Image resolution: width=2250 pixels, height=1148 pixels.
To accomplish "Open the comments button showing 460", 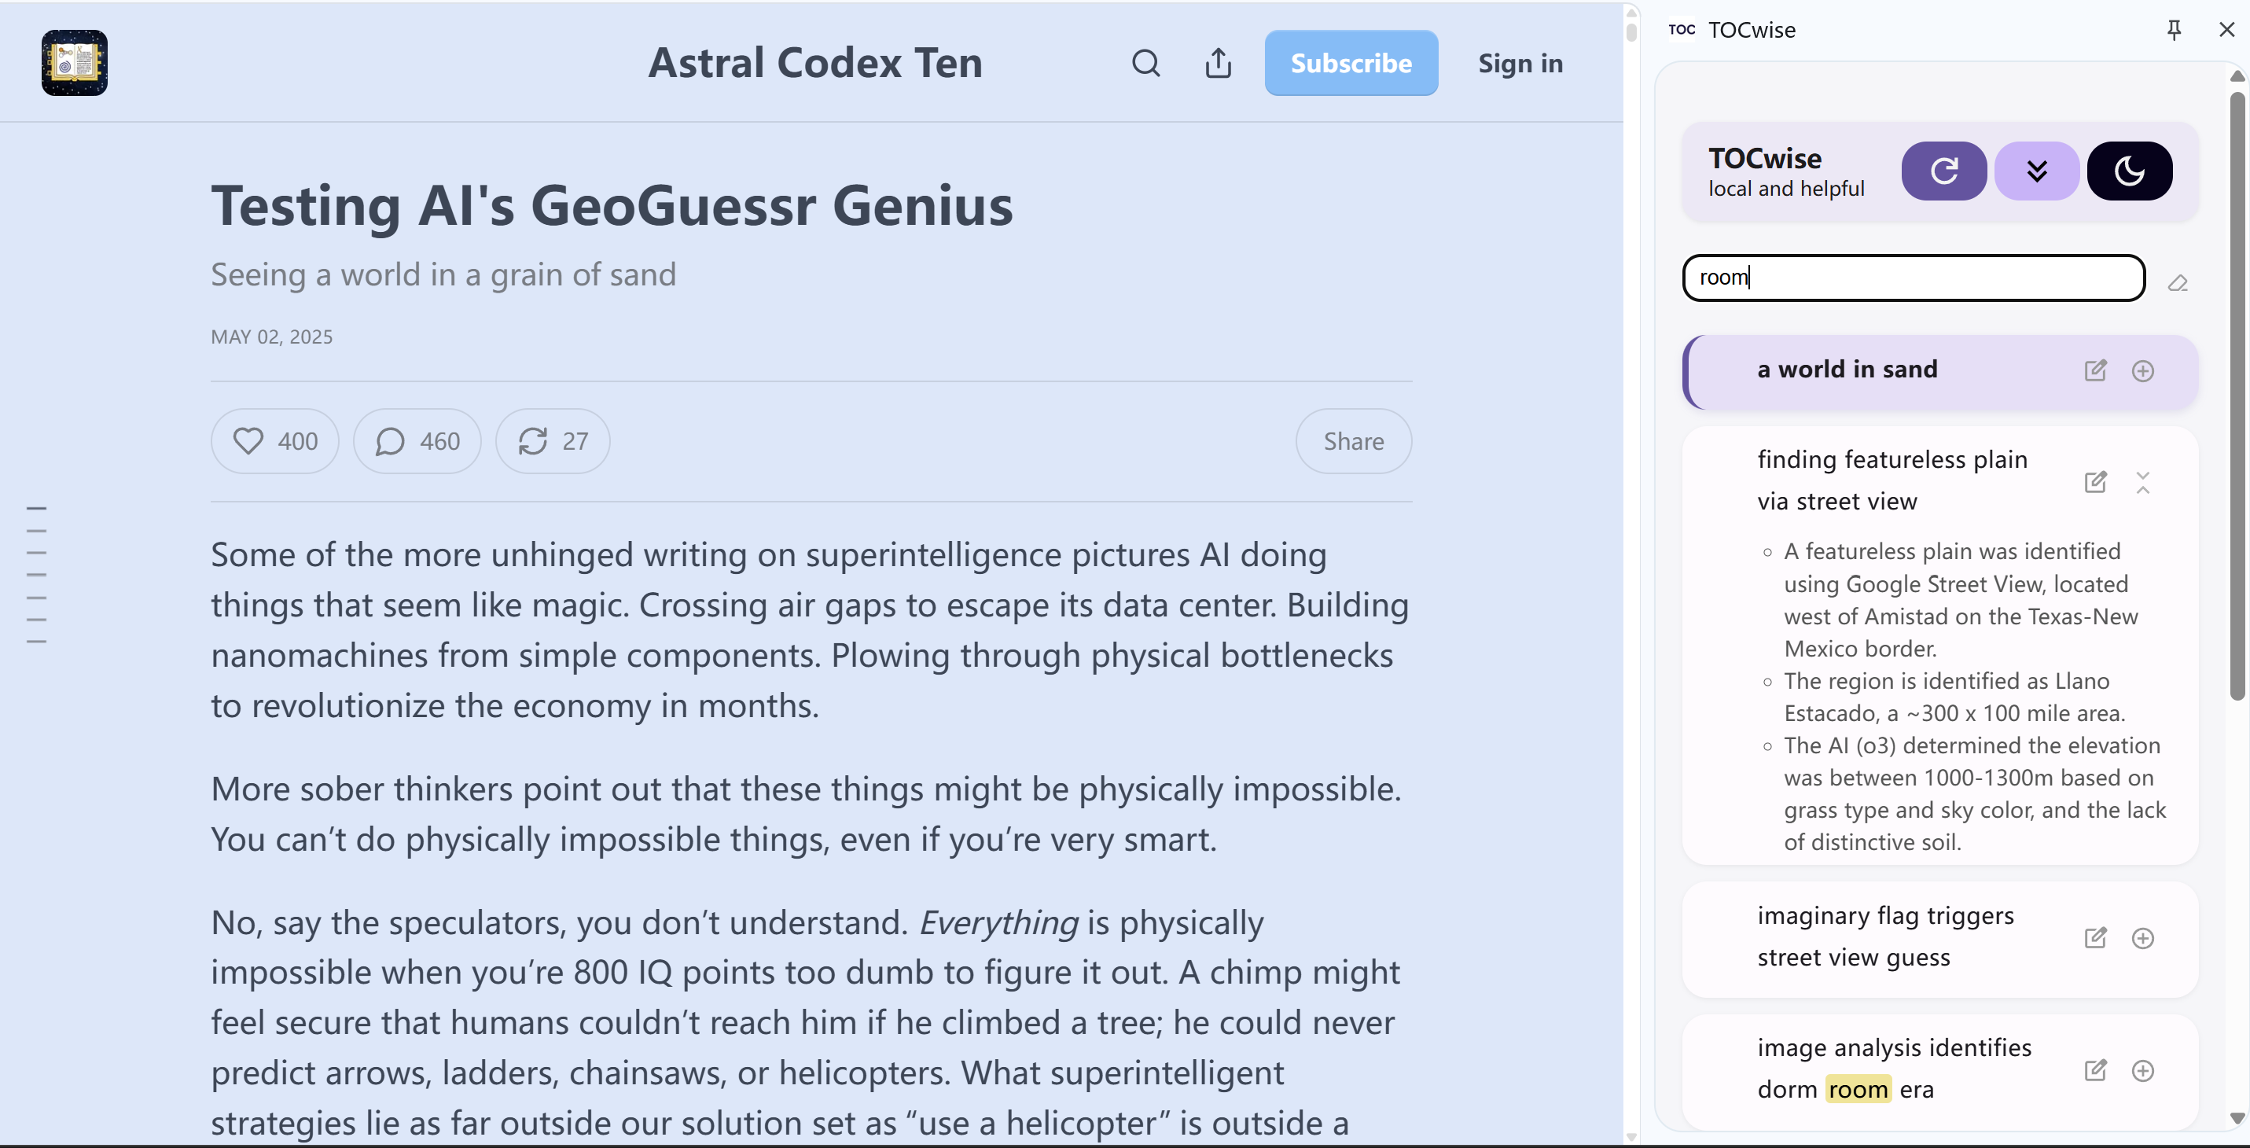I will [x=417, y=441].
